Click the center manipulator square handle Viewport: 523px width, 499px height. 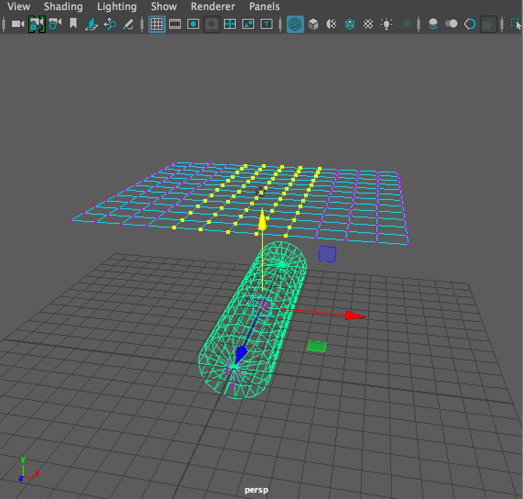262,307
